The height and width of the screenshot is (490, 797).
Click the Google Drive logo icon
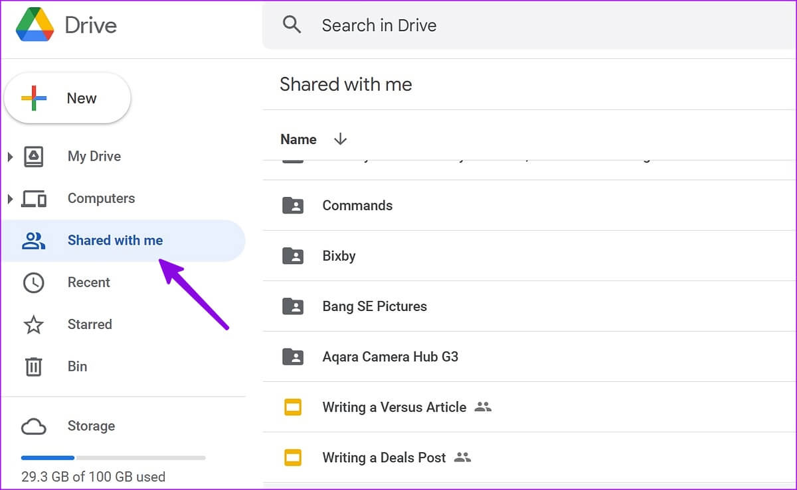(35, 25)
